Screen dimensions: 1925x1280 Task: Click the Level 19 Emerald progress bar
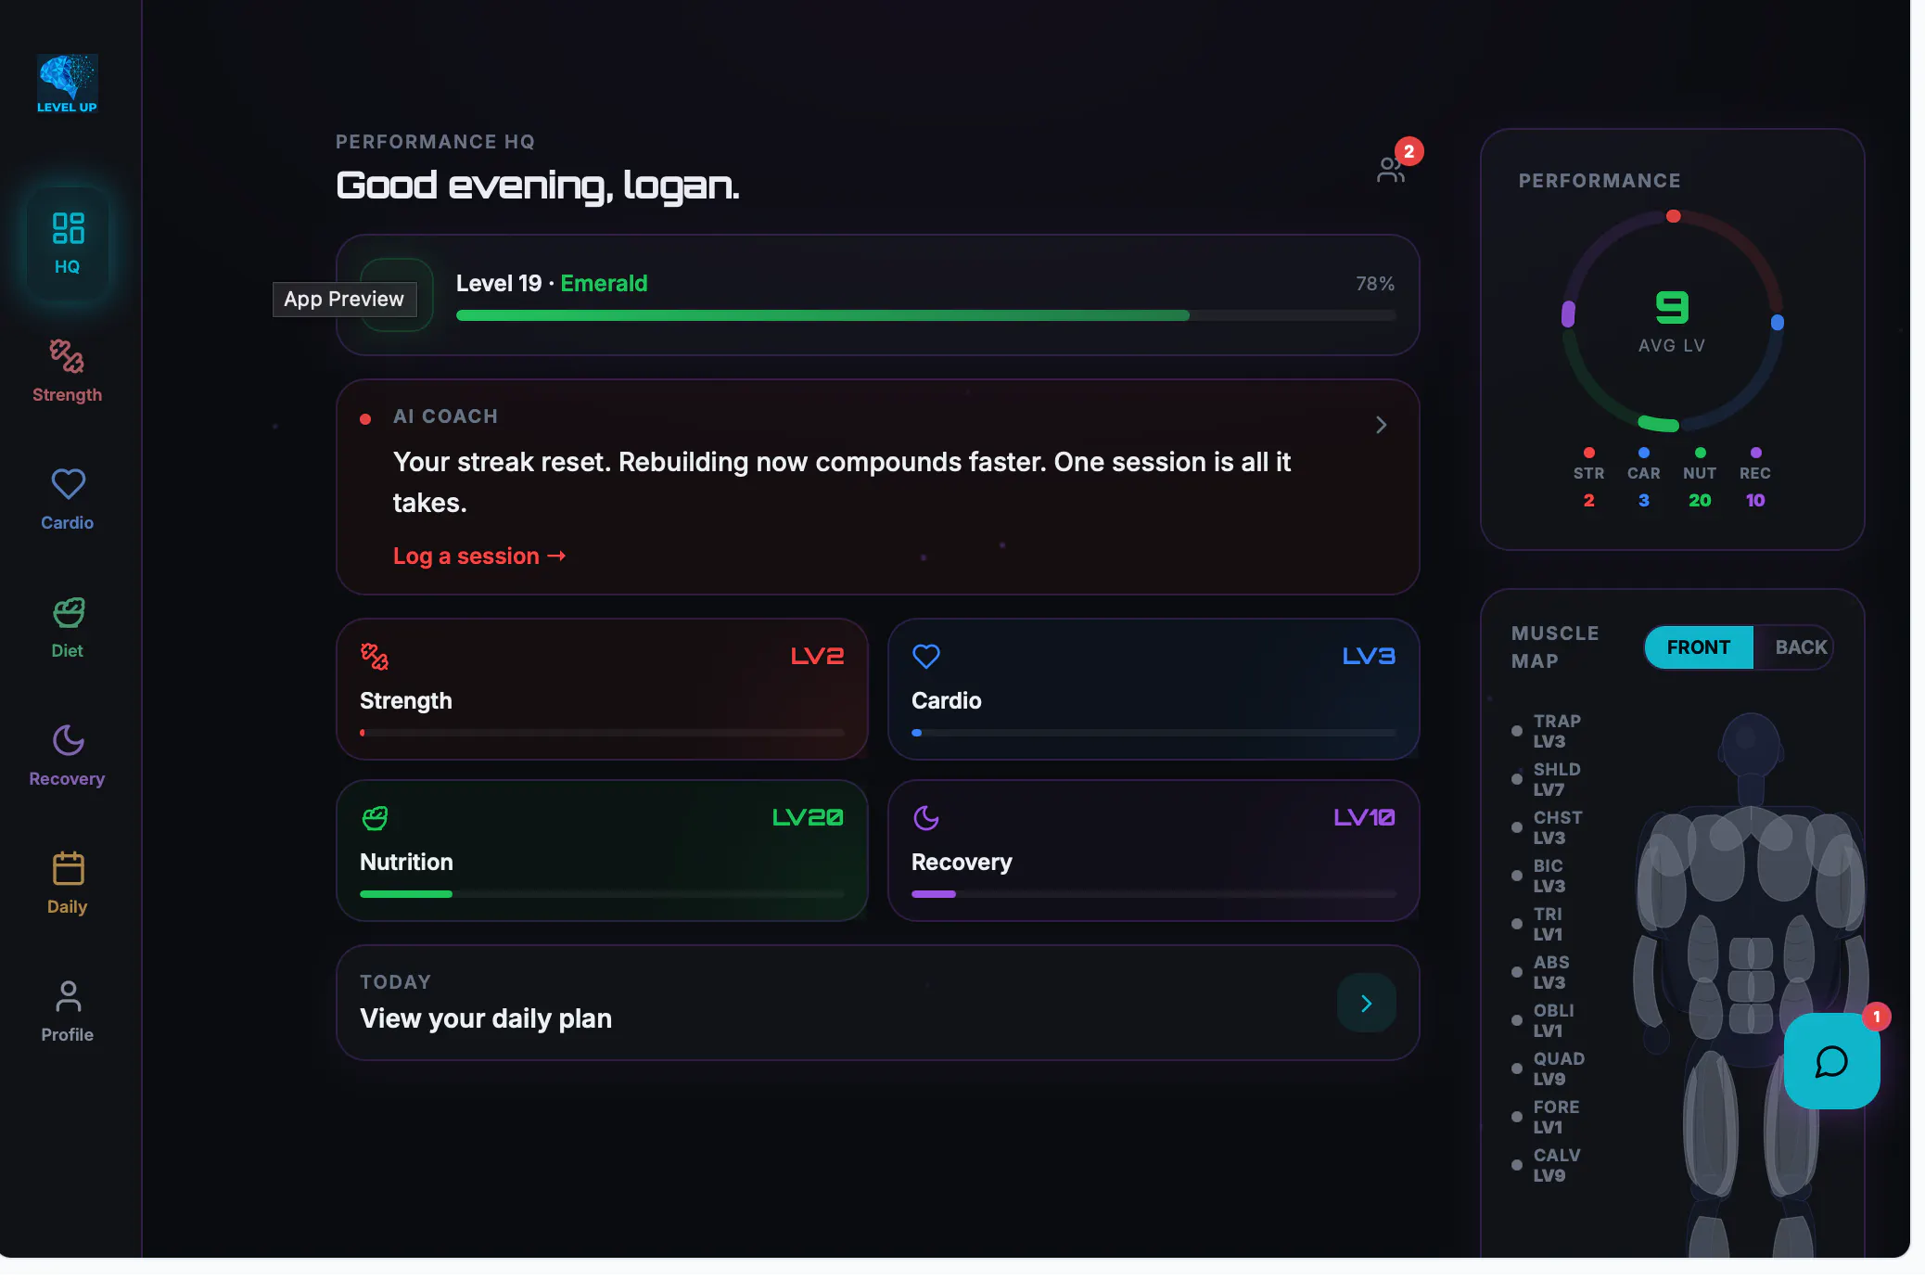click(925, 315)
